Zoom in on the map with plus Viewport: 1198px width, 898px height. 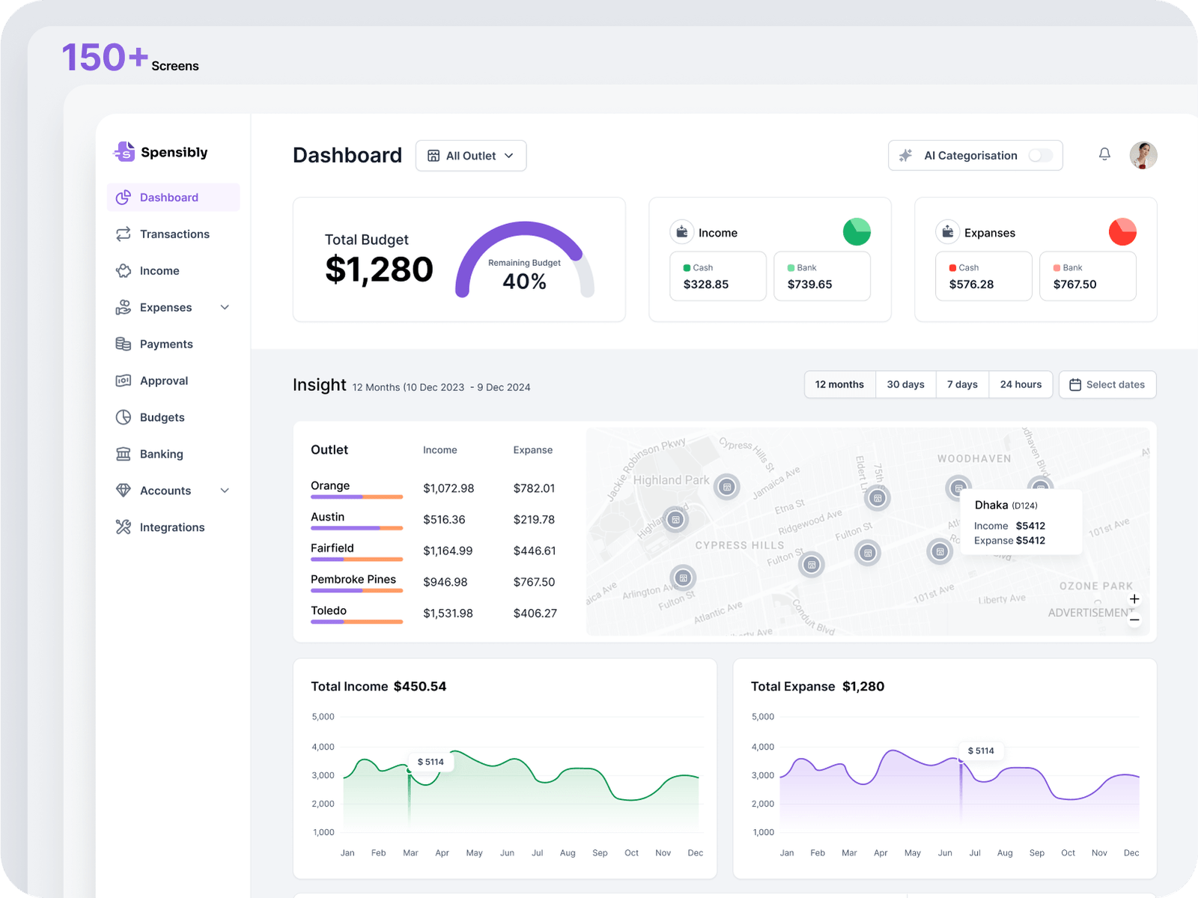1134,599
